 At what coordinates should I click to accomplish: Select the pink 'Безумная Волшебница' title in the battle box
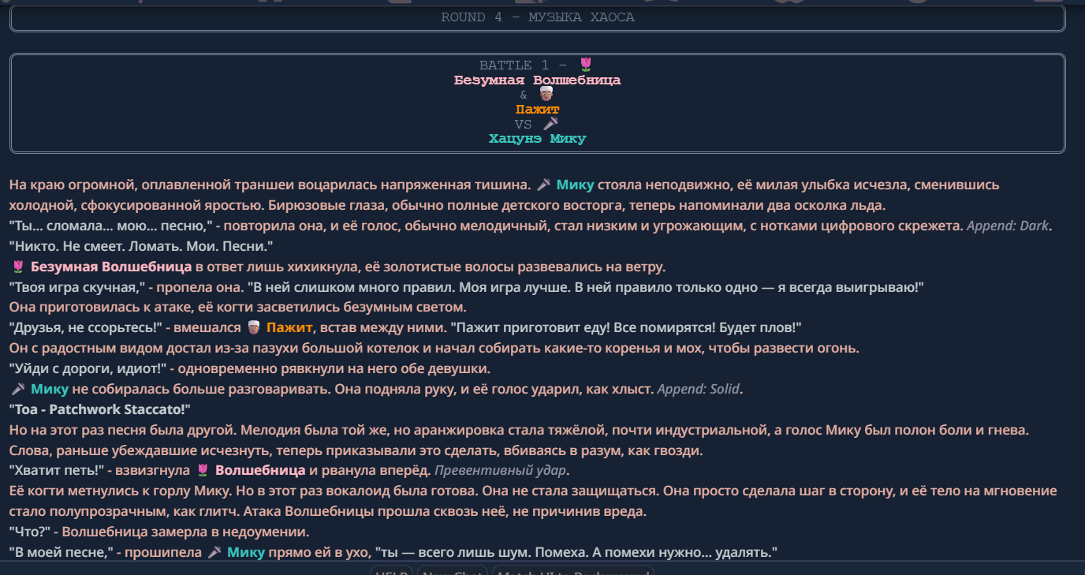(537, 80)
